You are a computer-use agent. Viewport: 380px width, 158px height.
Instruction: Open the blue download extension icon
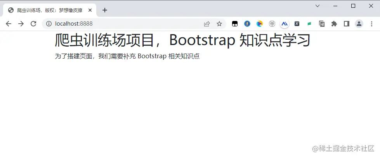tap(247, 24)
